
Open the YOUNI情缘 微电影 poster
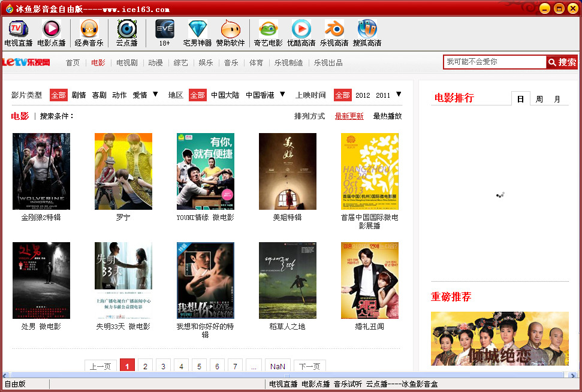pyautogui.click(x=206, y=171)
